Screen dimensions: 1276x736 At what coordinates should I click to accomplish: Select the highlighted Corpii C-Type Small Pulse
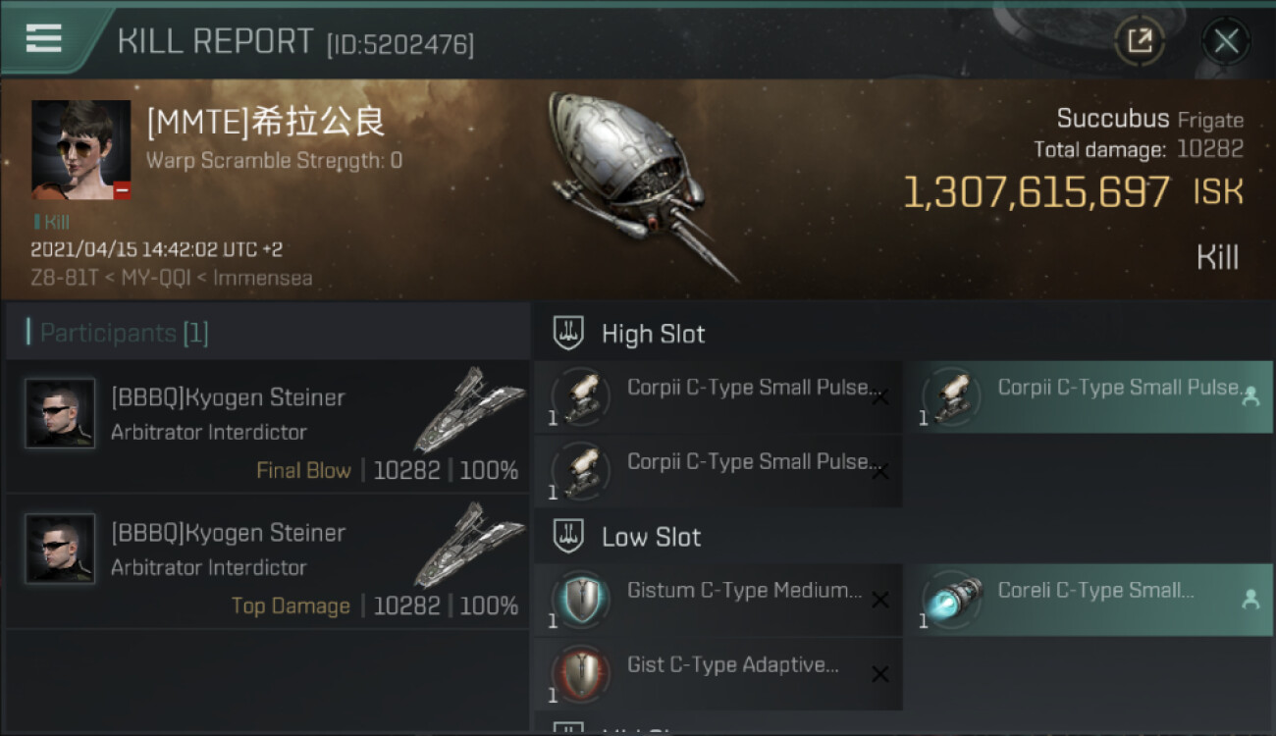tap(1089, 396)
